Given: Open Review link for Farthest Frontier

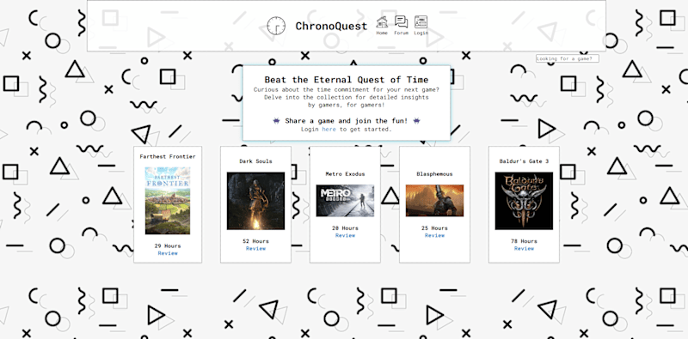Looking at the screenshot, I should point(168,253).
